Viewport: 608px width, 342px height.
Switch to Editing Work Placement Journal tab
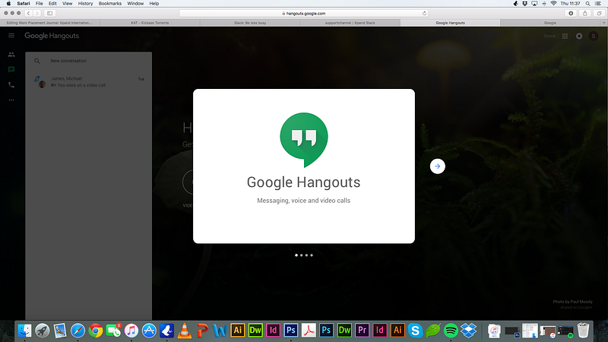pyautogui.click(x=49, y=23)
